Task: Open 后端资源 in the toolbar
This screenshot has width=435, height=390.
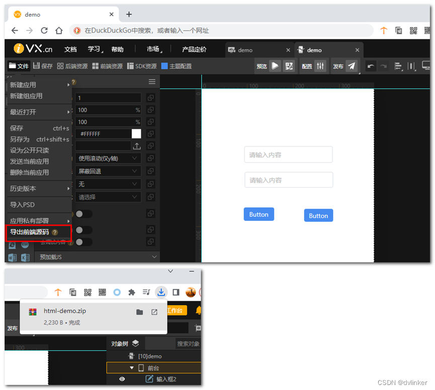Action: click(72, 66)
